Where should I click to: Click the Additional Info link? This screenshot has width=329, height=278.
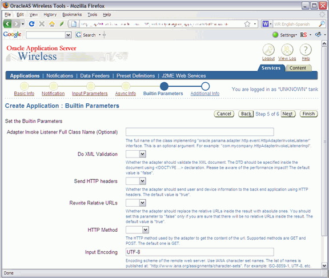pos(205,94)
